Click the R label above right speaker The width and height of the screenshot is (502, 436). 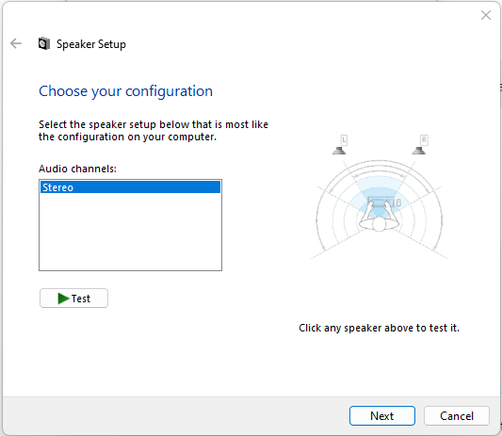pyautogui.click(x=424, y=140)
